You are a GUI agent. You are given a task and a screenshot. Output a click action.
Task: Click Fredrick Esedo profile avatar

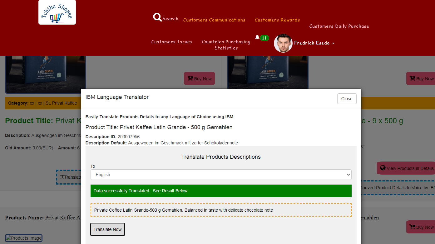[283, 43]
